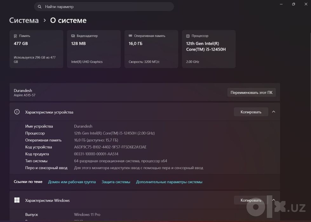The image size is (311, 222).
Task: Select device name value "Durandesh"
Action: click(83, 126)
